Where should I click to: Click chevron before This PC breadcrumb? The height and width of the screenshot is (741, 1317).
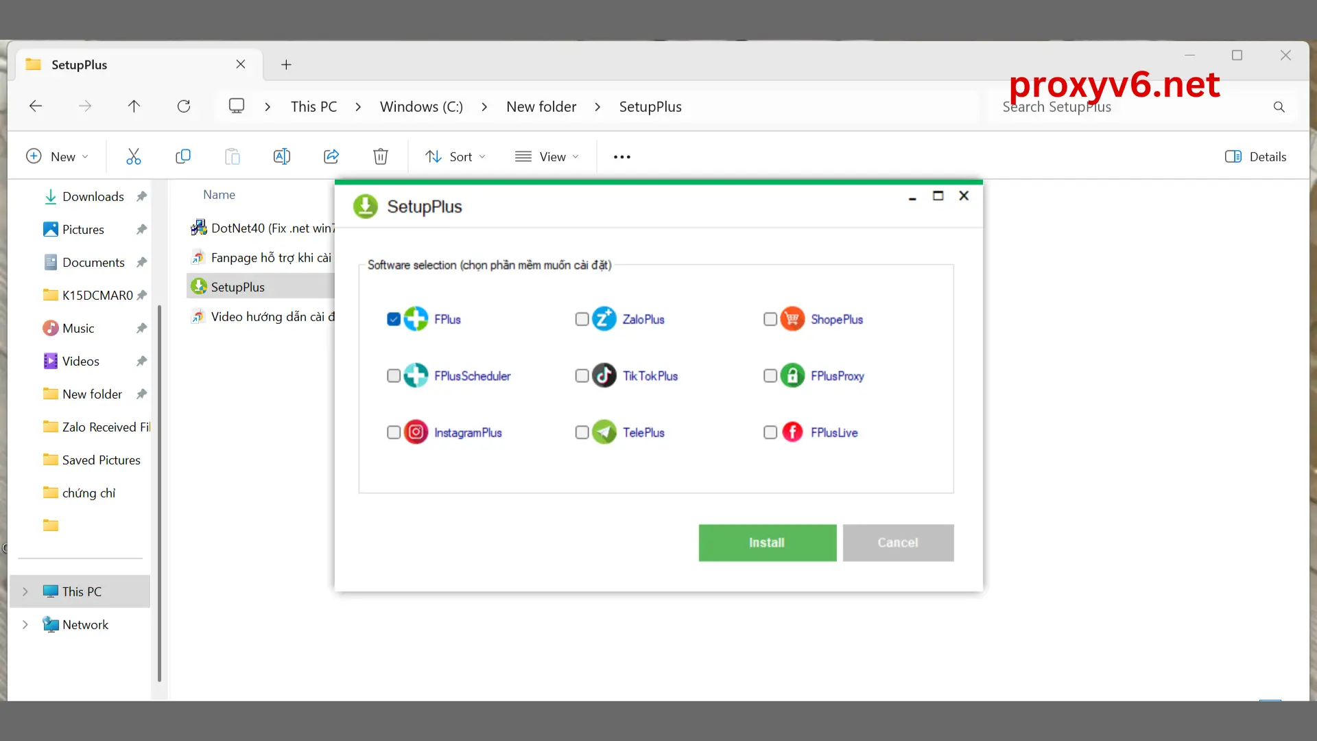click(268, 107)
